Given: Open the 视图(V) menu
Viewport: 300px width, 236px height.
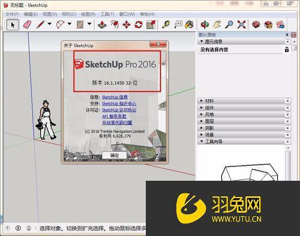Looking at the screenshot, I should pos(50,14).
